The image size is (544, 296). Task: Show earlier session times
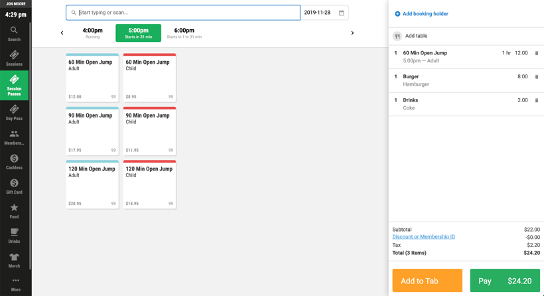click(x=62, y=33)
